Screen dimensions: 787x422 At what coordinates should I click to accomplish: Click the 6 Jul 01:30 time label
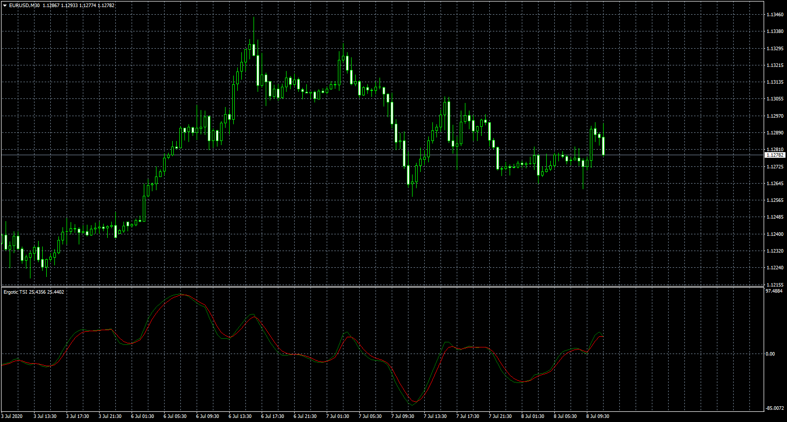pyautogui.click(x=143, y=416)
